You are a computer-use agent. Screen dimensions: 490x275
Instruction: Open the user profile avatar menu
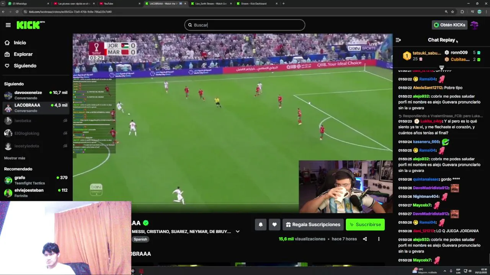[x=474, y=25]
